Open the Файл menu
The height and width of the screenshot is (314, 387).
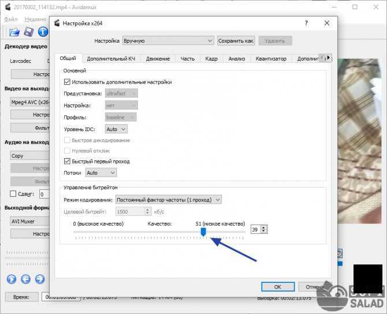pos(11,19)
